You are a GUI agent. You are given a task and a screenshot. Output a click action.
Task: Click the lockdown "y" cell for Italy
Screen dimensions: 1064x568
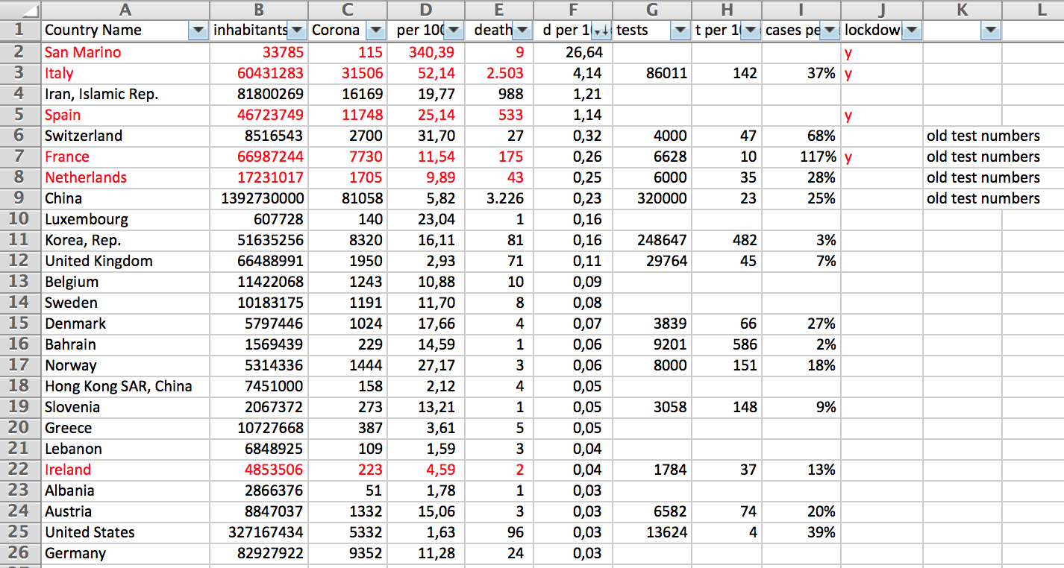point(881,73)
